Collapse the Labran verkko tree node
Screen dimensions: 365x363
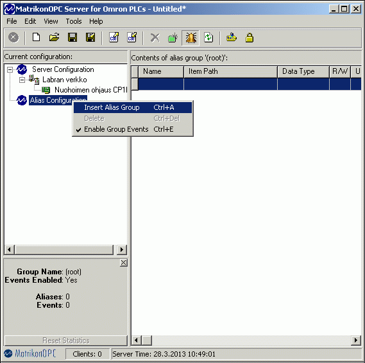click(22, 80)
